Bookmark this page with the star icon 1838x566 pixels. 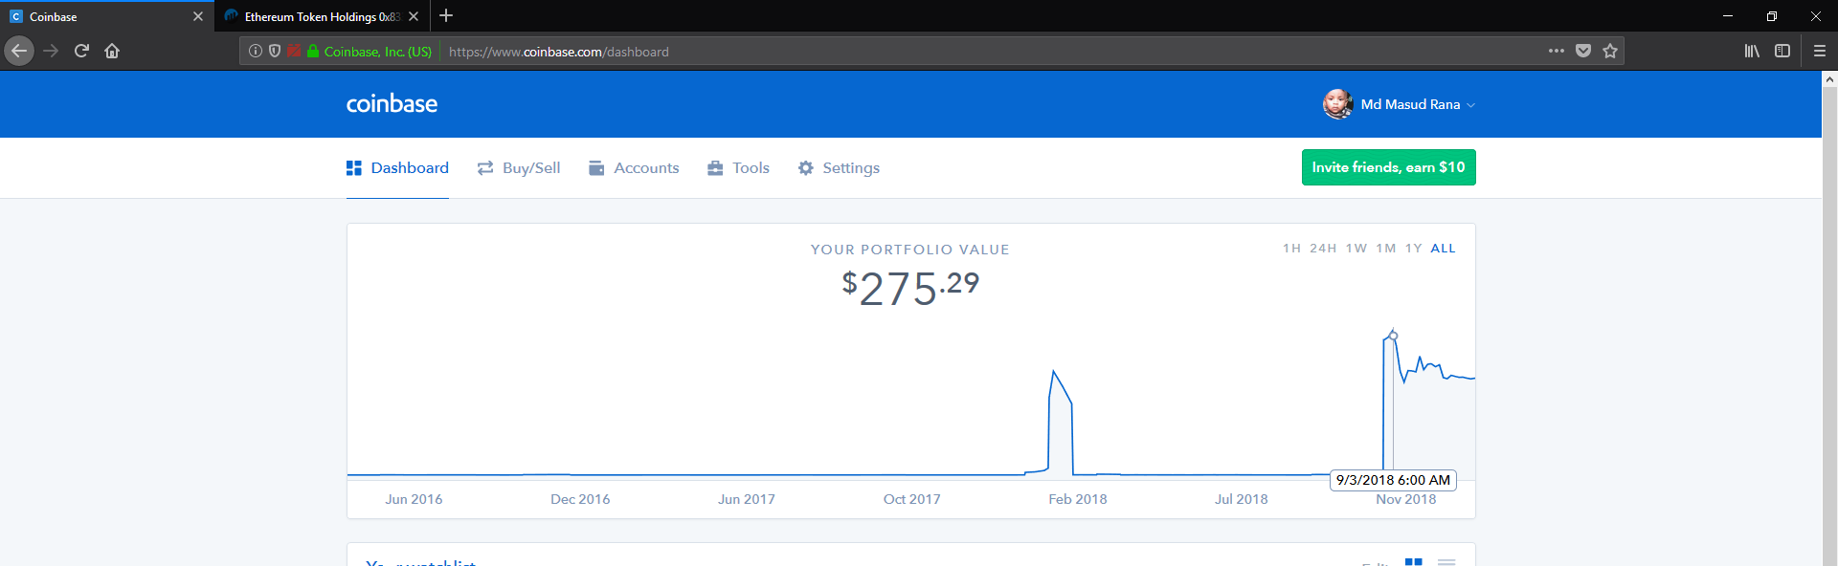click(1610, 51)
